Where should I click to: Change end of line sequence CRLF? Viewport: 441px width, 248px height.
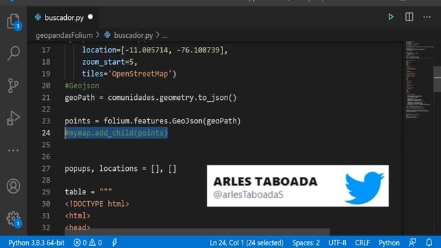[x=362, y=242]
